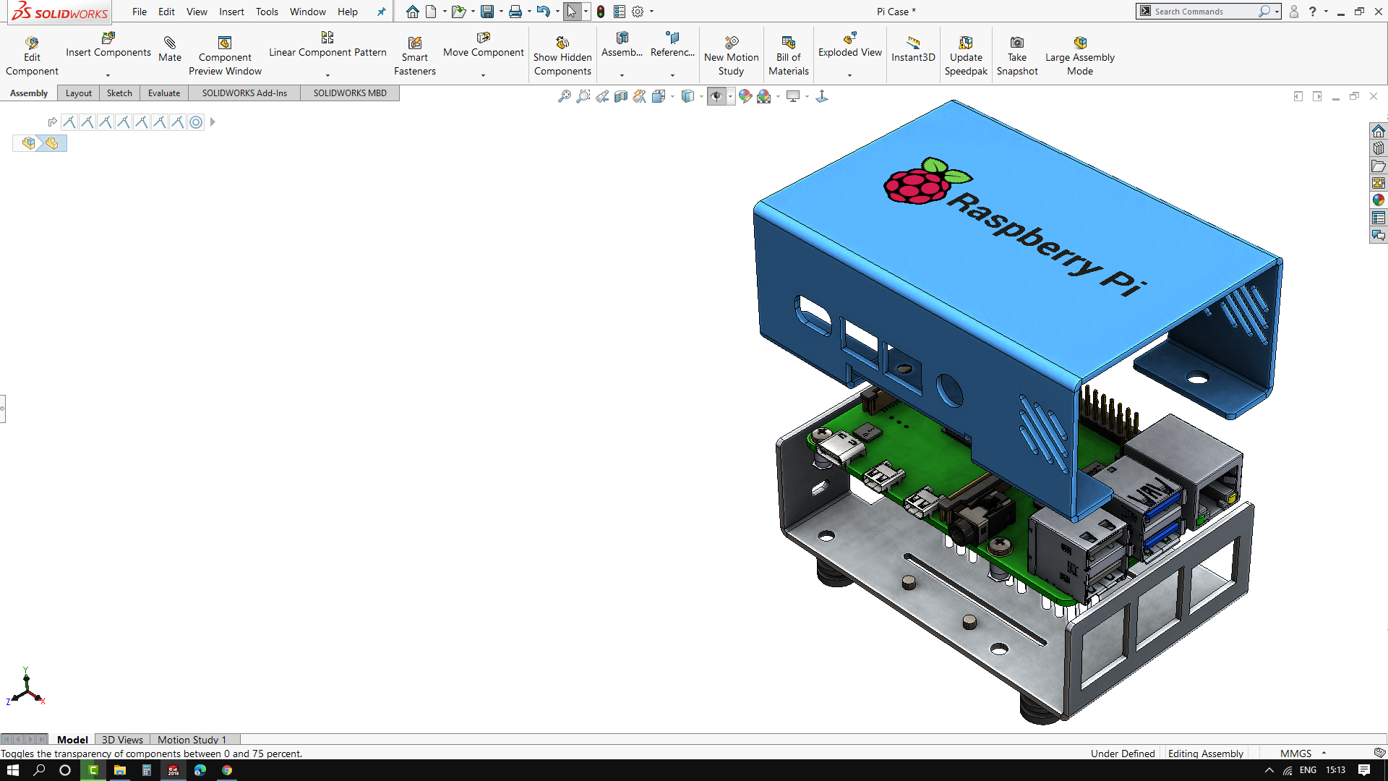Open Edit Appearance color ball icon

(x=745, y=96)
